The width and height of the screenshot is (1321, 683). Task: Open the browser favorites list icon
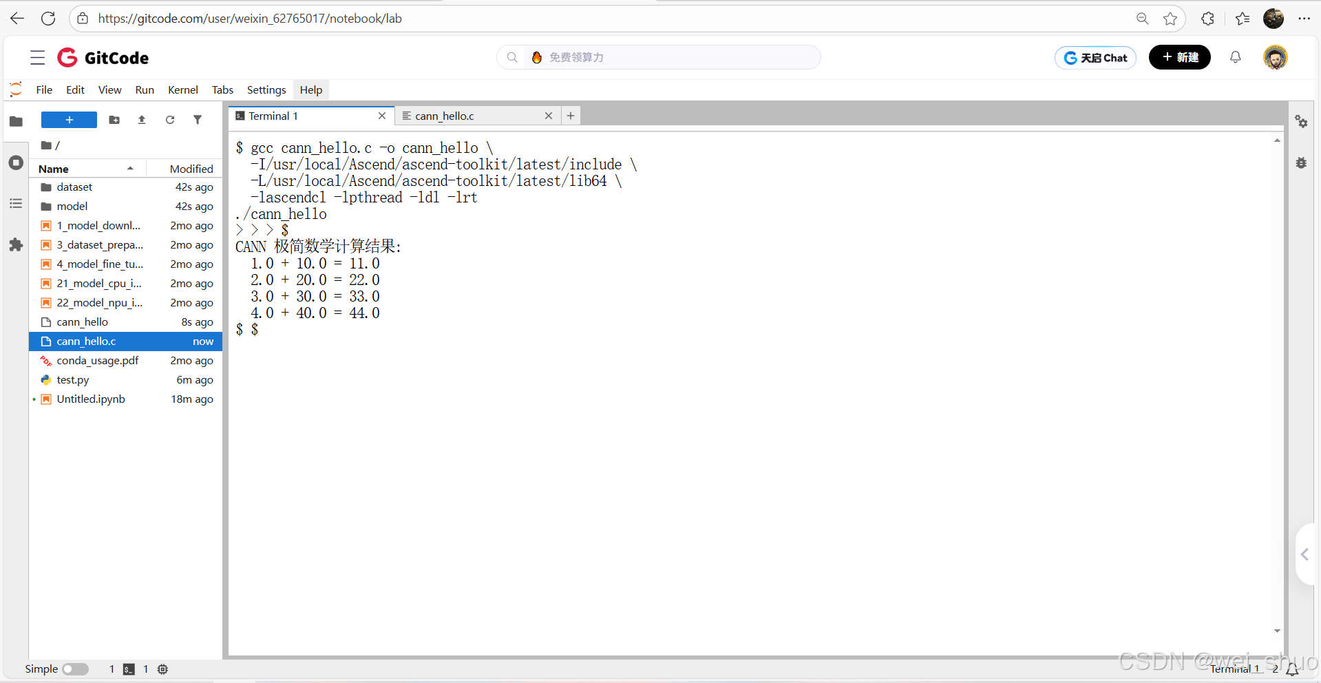(1243, 19)
